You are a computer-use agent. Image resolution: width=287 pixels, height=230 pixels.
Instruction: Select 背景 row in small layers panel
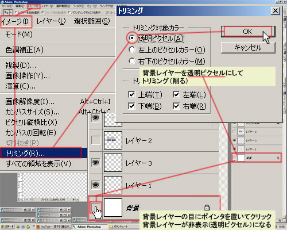tap(257, 158)
